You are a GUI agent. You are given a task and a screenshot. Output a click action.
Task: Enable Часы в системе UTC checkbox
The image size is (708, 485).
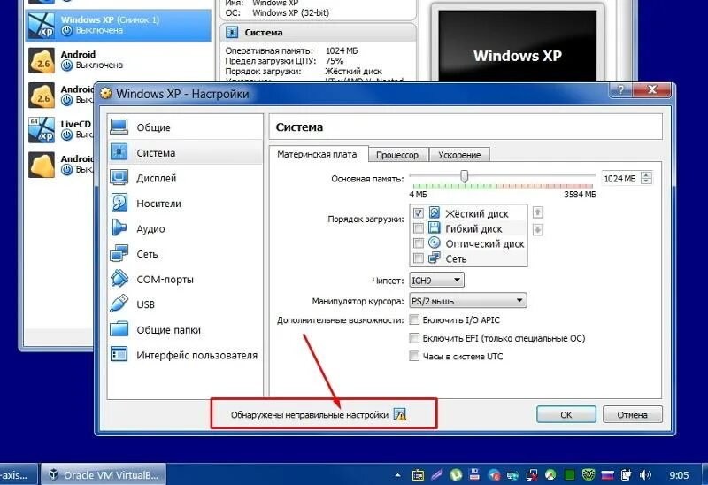click(414, 356)
